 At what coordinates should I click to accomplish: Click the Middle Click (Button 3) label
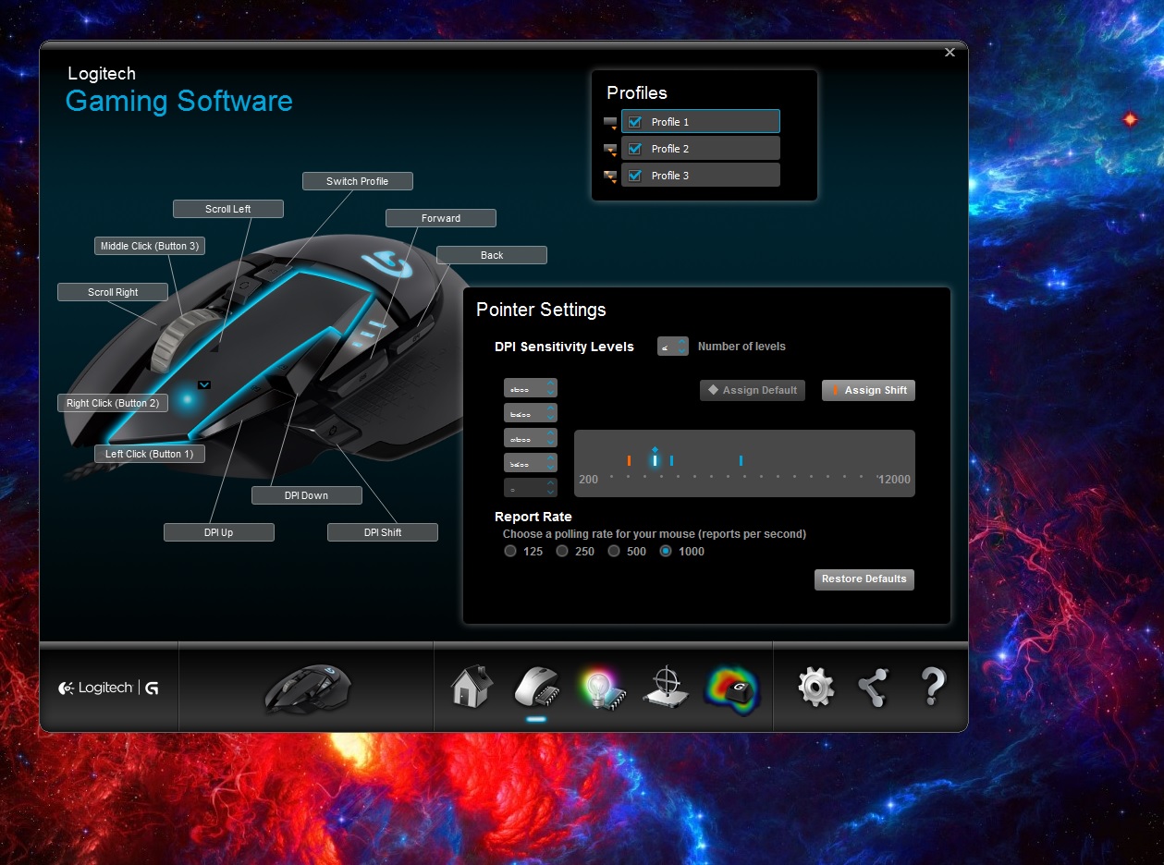coord(150,246)
